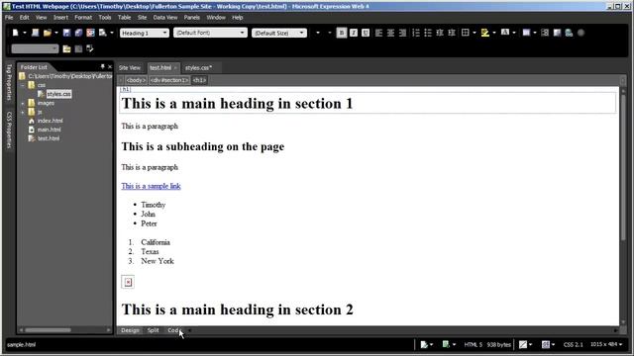Switch to the styles.css tab
Screen dimensions: 634x356
click(198, 68)
